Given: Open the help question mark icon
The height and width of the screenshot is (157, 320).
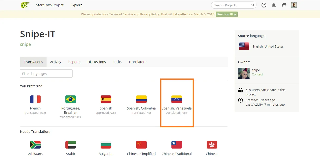Looking at the screenshot, I should 264,5.
